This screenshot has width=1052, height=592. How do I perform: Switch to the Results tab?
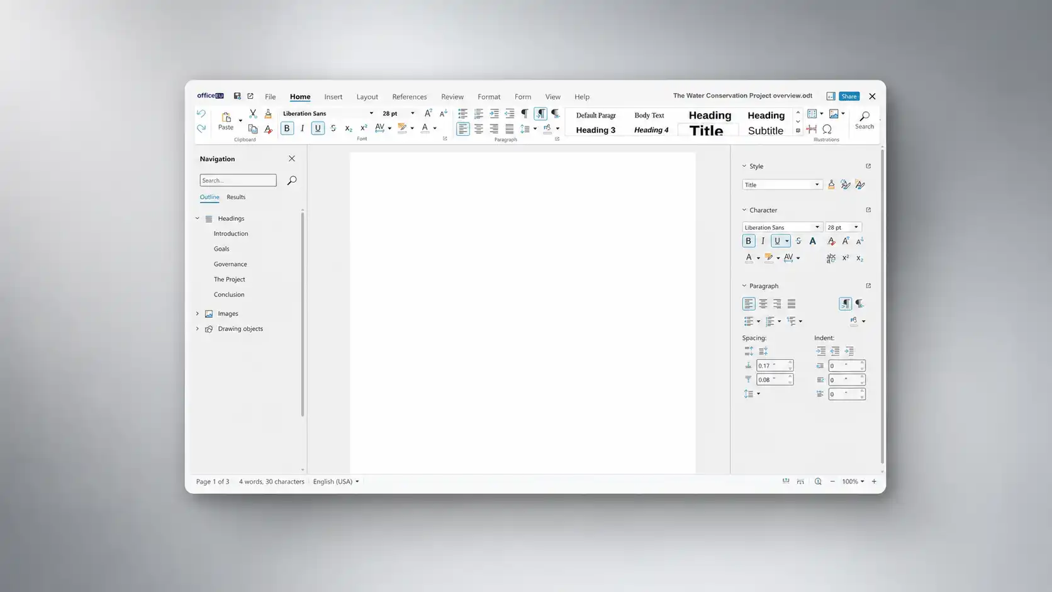coord(236,197)
